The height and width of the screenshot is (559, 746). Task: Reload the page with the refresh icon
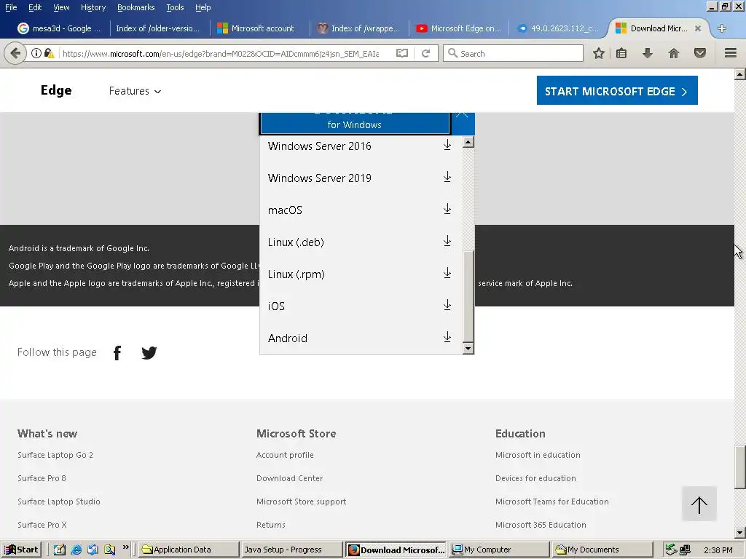pos(425,53)
